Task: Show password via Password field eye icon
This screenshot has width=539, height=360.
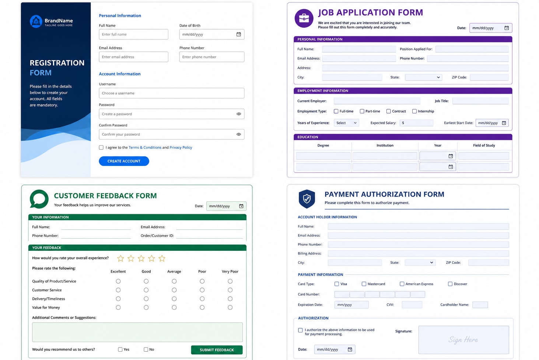Action: (x=239, y=114)
